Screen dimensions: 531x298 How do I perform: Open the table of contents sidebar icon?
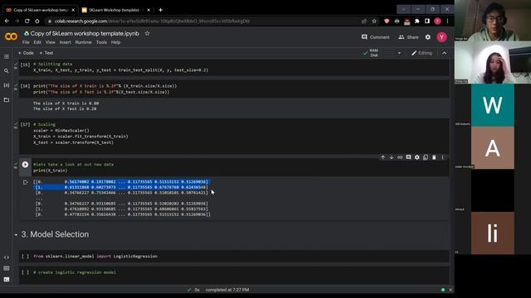(7, 57)
